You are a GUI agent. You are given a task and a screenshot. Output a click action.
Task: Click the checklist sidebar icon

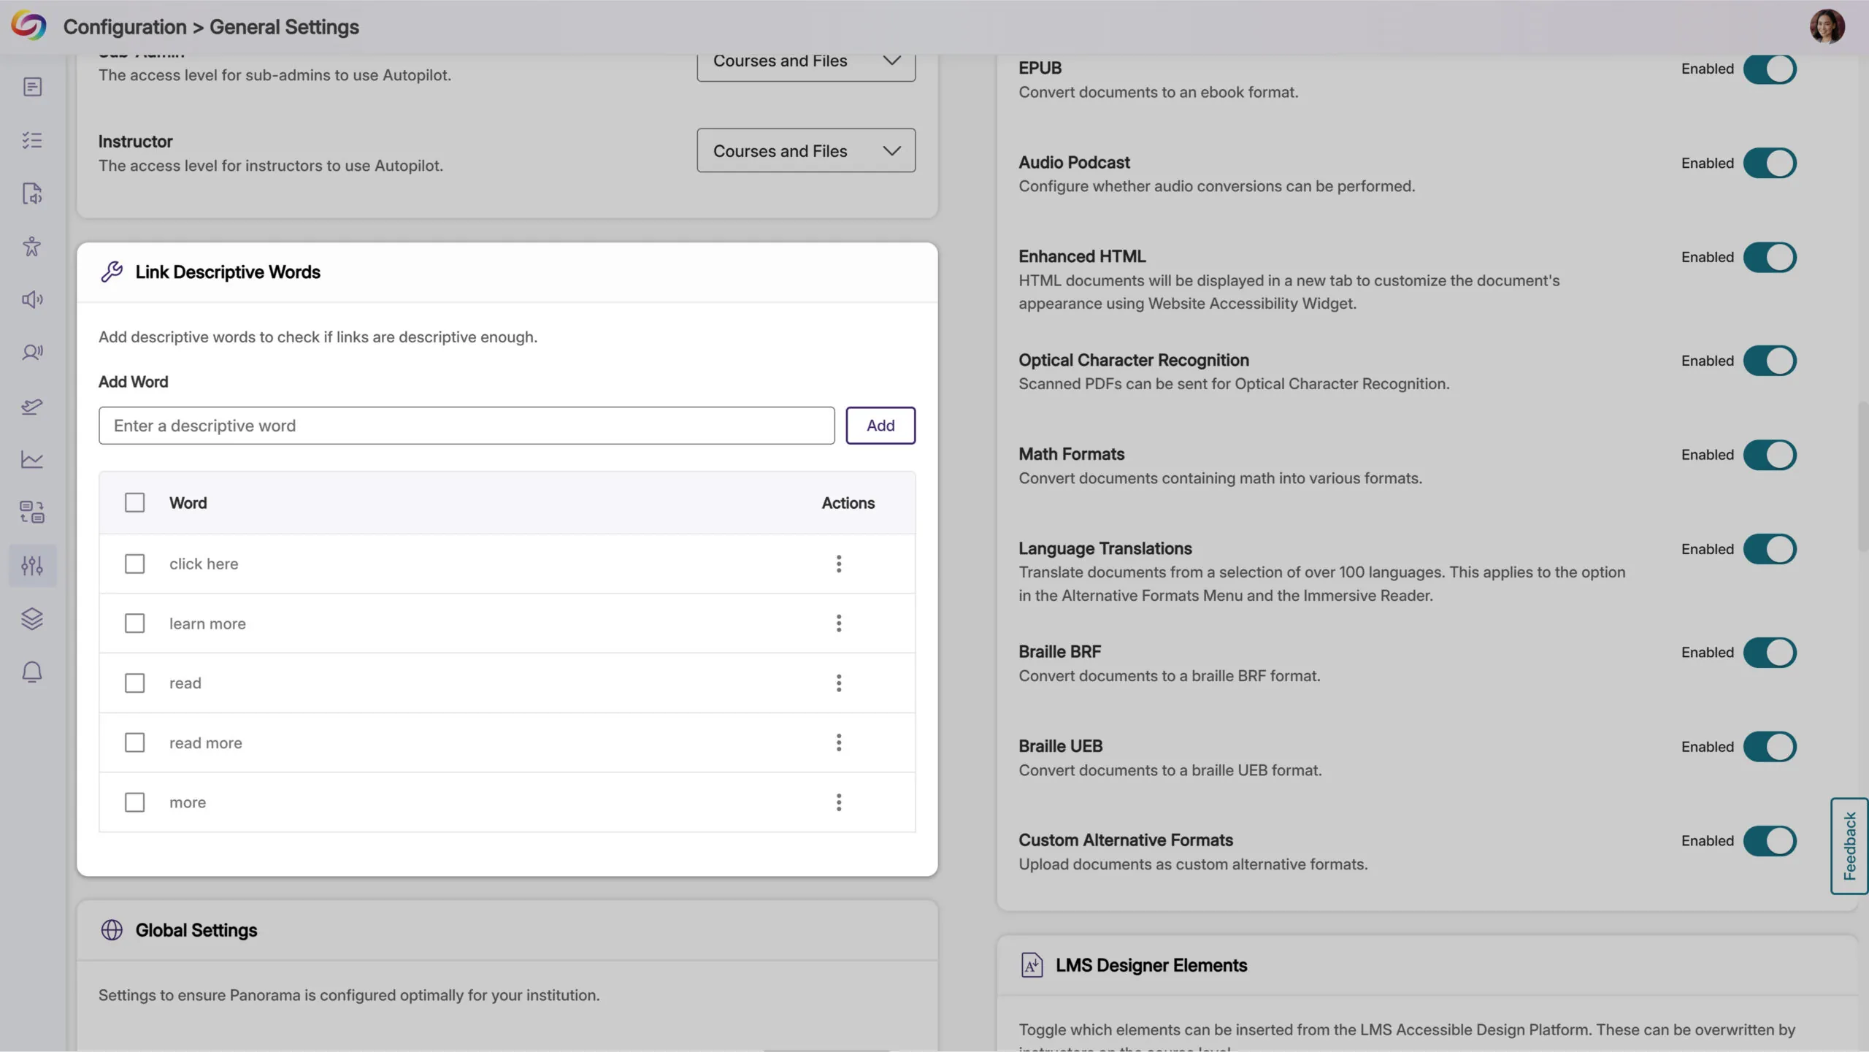[x=32, y=140]
